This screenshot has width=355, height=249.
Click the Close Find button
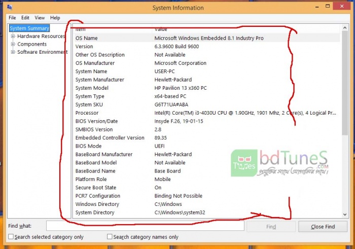[323, 227]
